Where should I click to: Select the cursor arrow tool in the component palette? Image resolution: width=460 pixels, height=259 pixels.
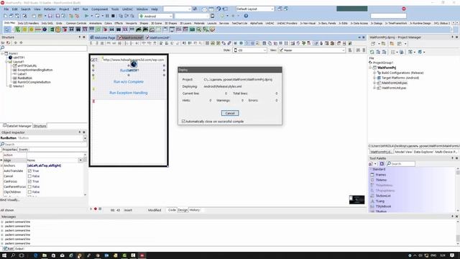click(x=7, y=29)
